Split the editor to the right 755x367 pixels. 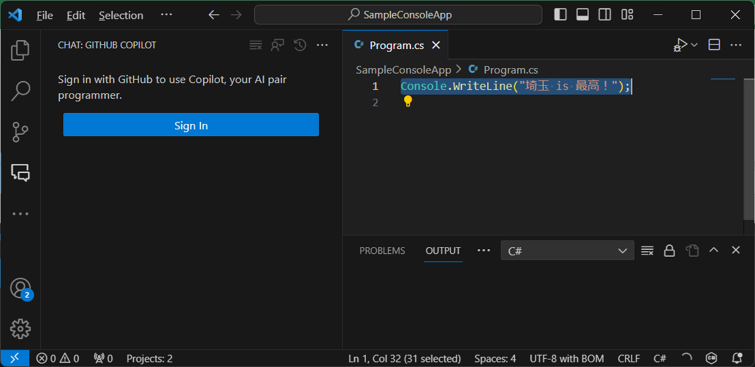tap(714, 45)
